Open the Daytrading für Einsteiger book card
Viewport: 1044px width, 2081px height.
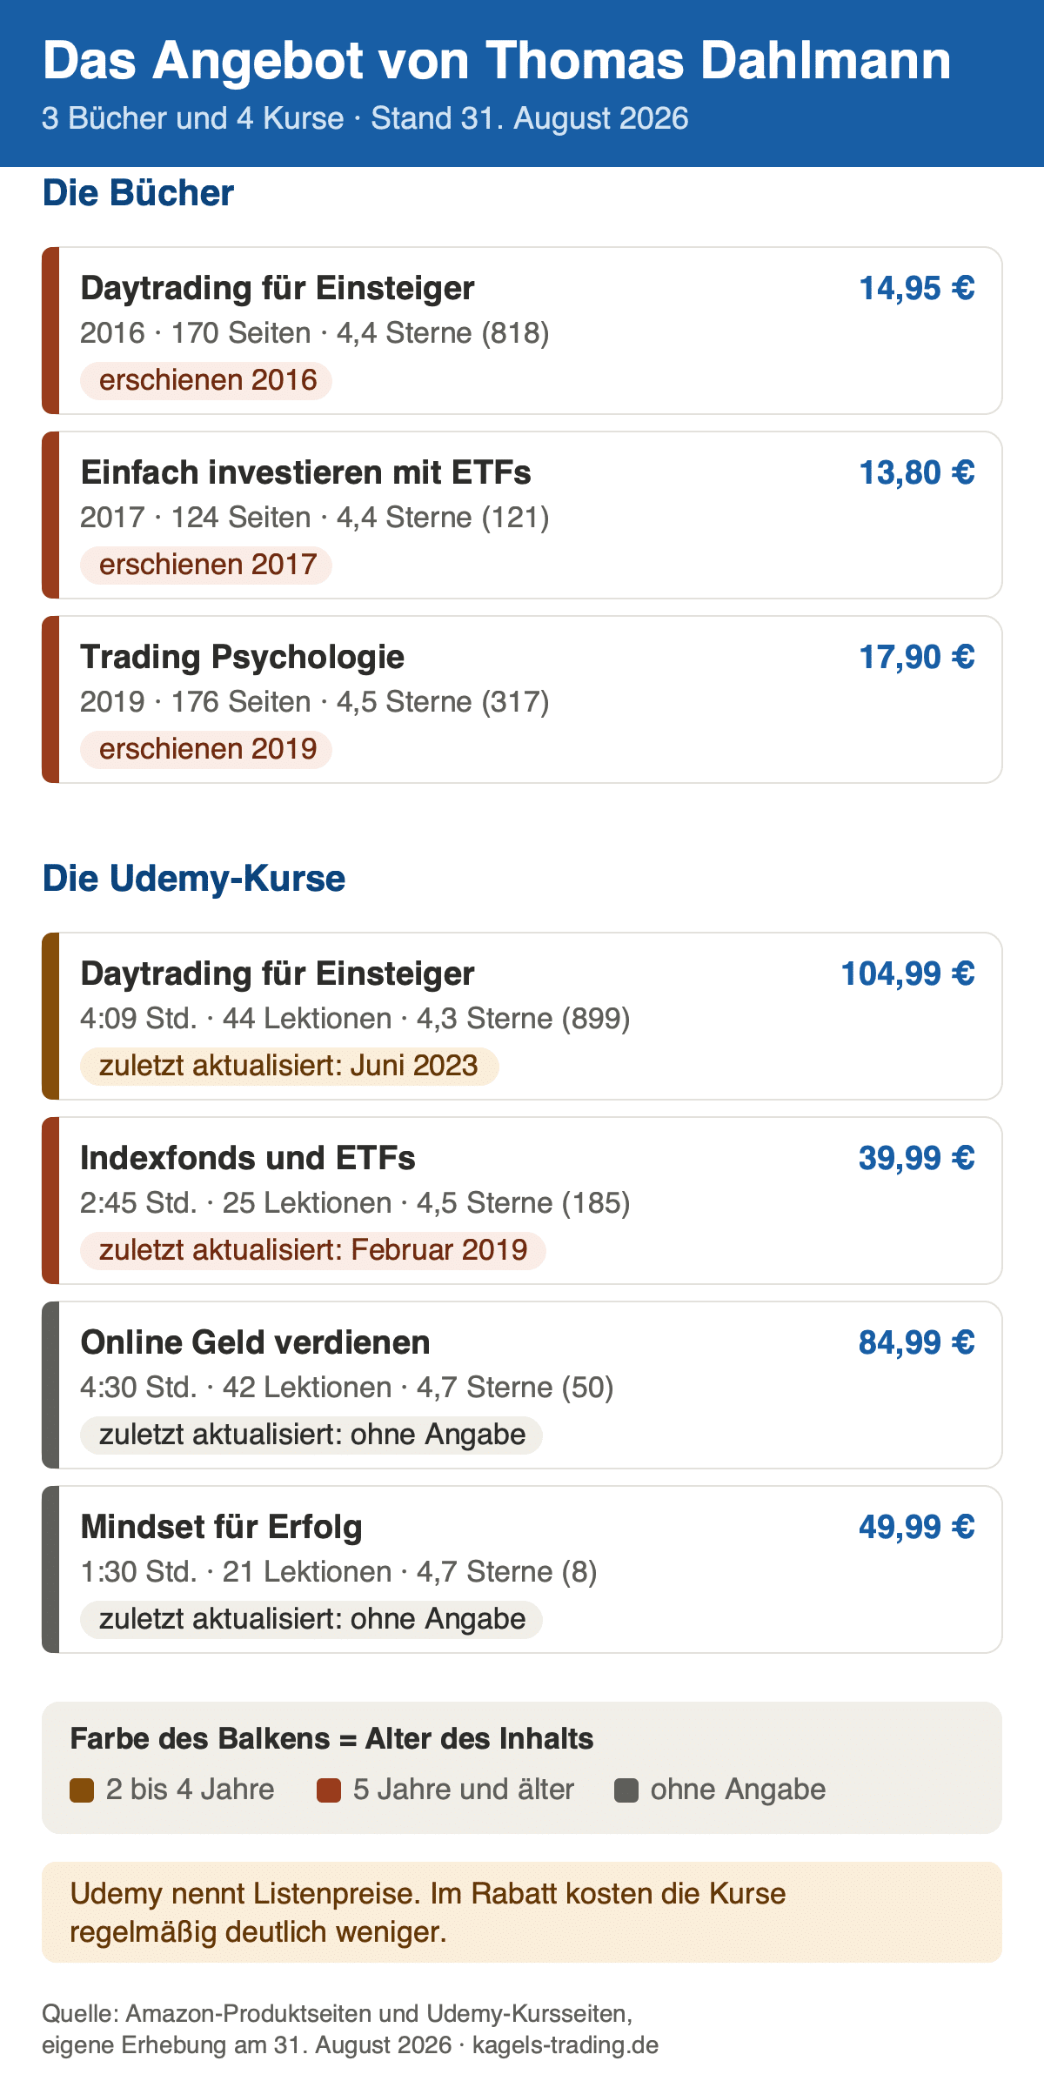[x=522, y=331]
